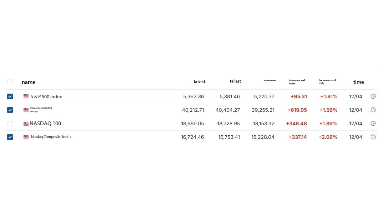This screenshot has height=215, width=383.
Task: Click the +95.31 change value
Action: coord(299,97)
